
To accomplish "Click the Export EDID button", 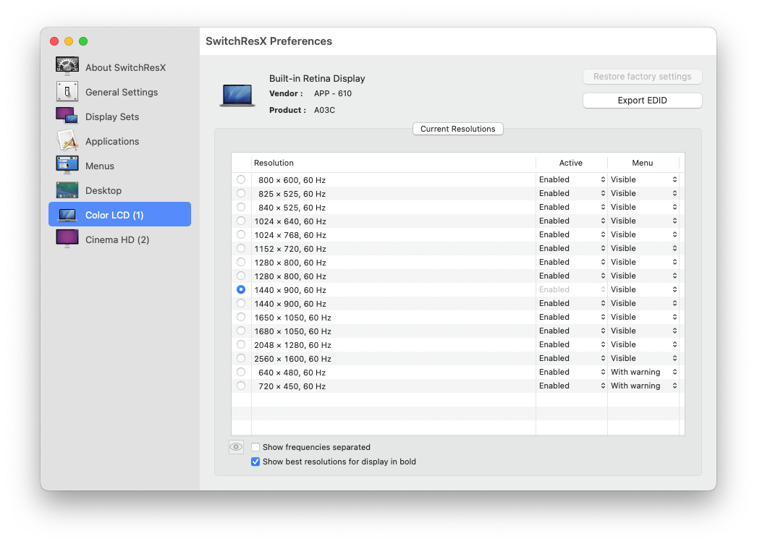I will pyautogui.click(x=642, y=101).
